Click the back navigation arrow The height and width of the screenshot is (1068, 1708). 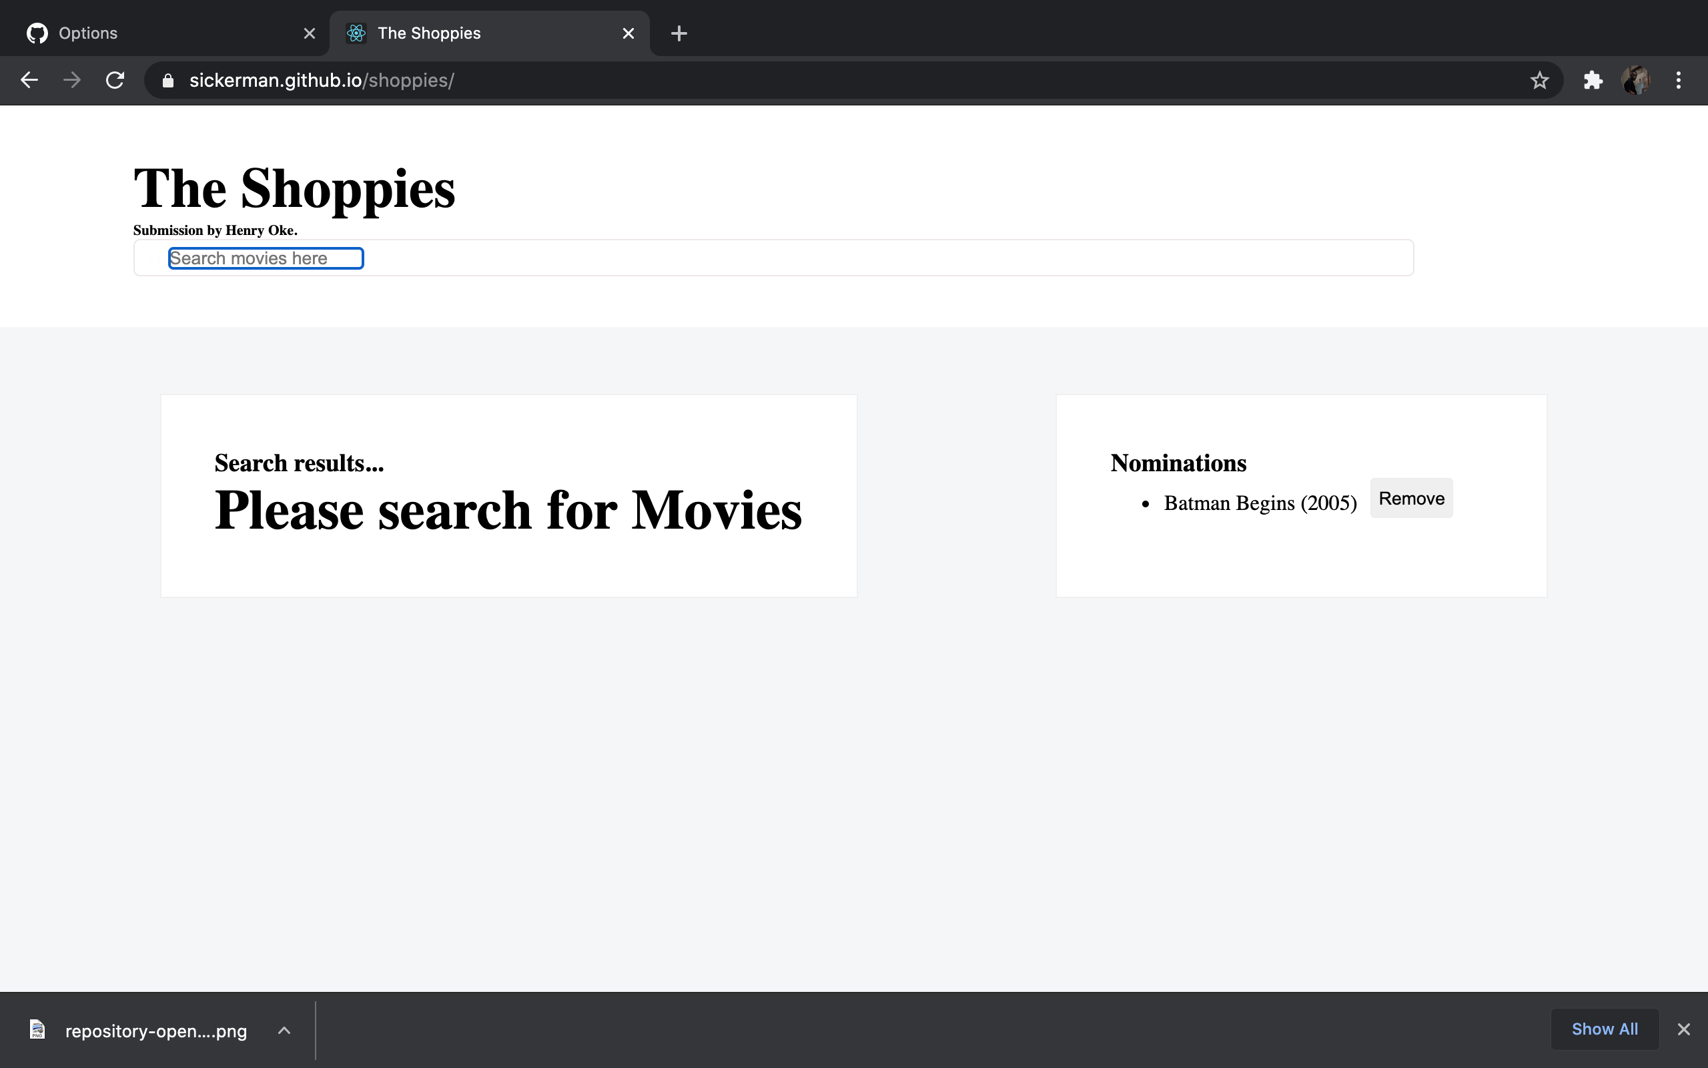[x=29, y=80]
